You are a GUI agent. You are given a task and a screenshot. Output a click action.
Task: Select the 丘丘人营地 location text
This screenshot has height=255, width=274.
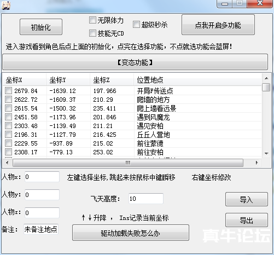tap(153, 135)
